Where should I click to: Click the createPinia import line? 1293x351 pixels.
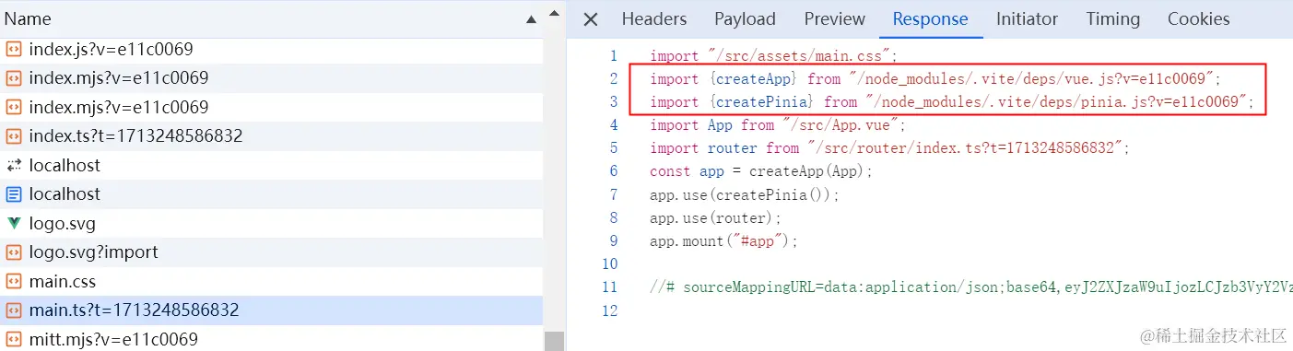(x=952, y=102)
